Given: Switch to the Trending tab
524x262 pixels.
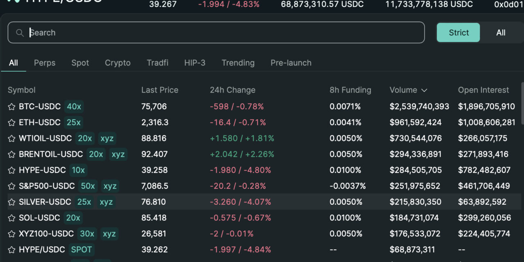Looking at the screenshot, I should pos(238,63).
